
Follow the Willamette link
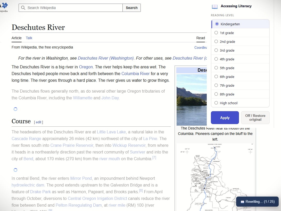(82, 98)
